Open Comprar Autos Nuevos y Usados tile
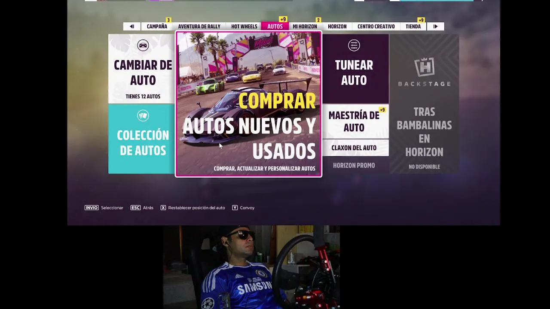550x309 pixels. pos(248,104)
